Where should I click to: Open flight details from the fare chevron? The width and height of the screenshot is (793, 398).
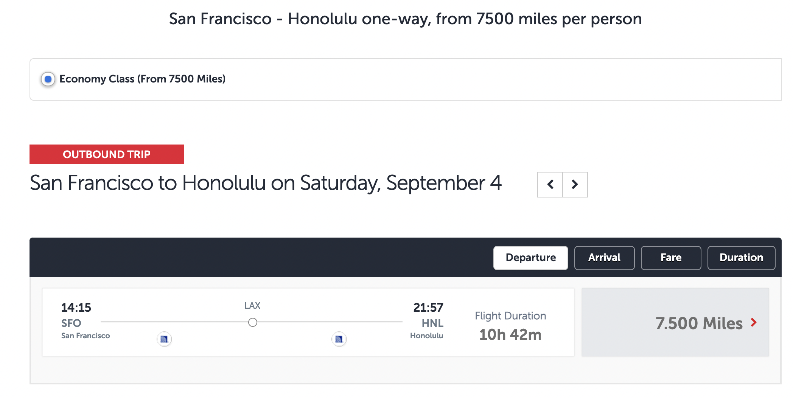pyautogui.click(x=753, y=323)
